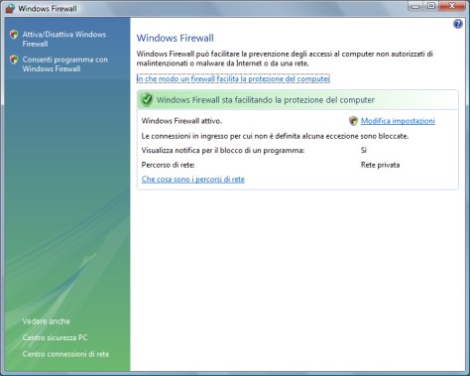Maximize the Windows Firewall window
This screenshot has height=376, width=470.
(431, 6)
